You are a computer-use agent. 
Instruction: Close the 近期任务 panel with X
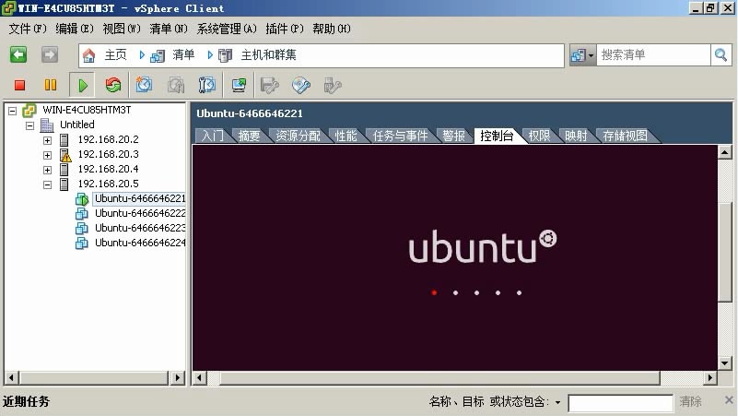pyautogui.click(x=729, y=400)
